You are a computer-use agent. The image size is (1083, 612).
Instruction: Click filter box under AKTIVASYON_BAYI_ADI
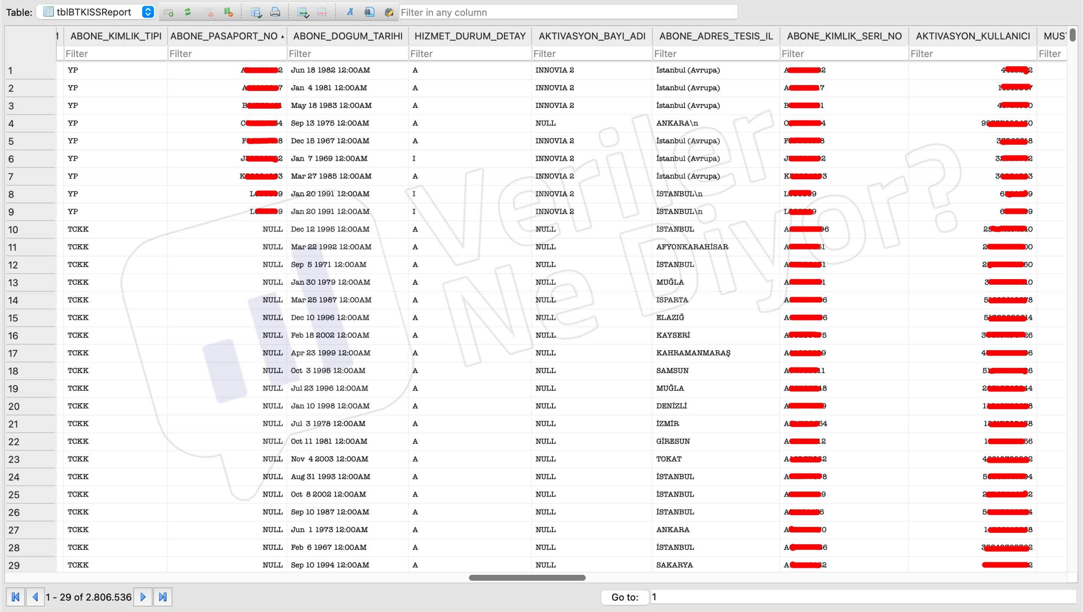pyautogui.click(x=591, y=54)
